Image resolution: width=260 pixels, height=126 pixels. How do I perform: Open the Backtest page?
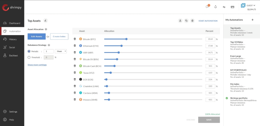point(12,55)
